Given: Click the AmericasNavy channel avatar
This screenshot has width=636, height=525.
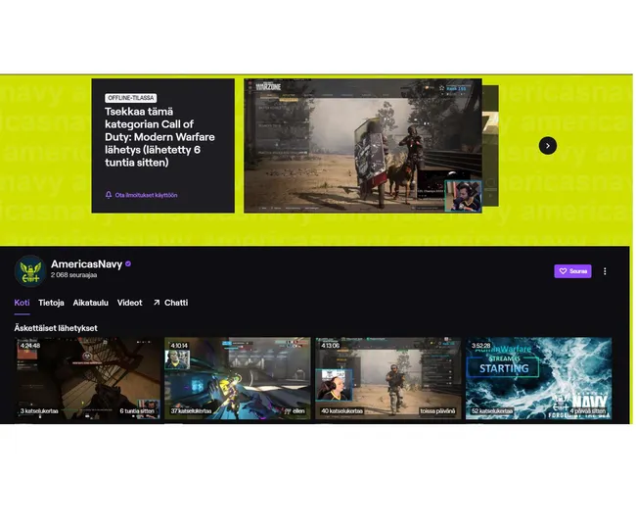Looking at the screenshot, I should [30, 270].
